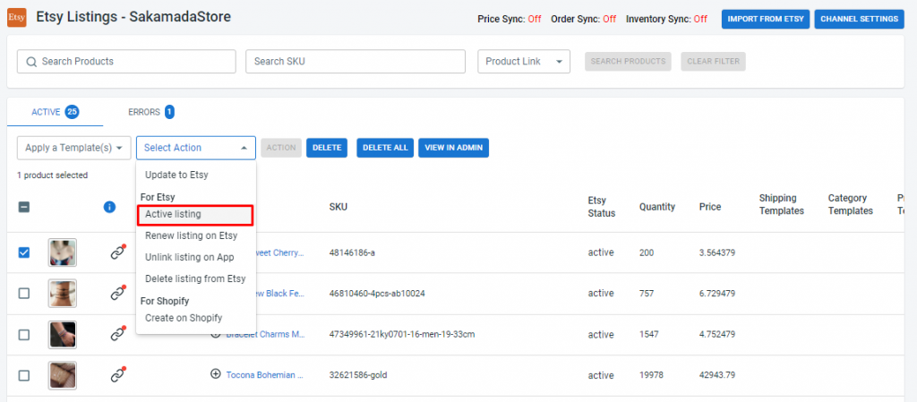
Task: Click the Tocona Bohemian product thumbnail
Action: point(62,375)
